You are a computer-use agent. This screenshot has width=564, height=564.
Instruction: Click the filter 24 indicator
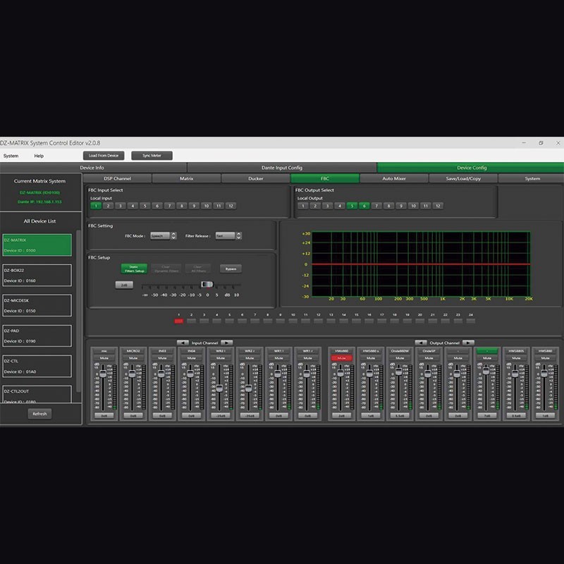pos(470,321)
